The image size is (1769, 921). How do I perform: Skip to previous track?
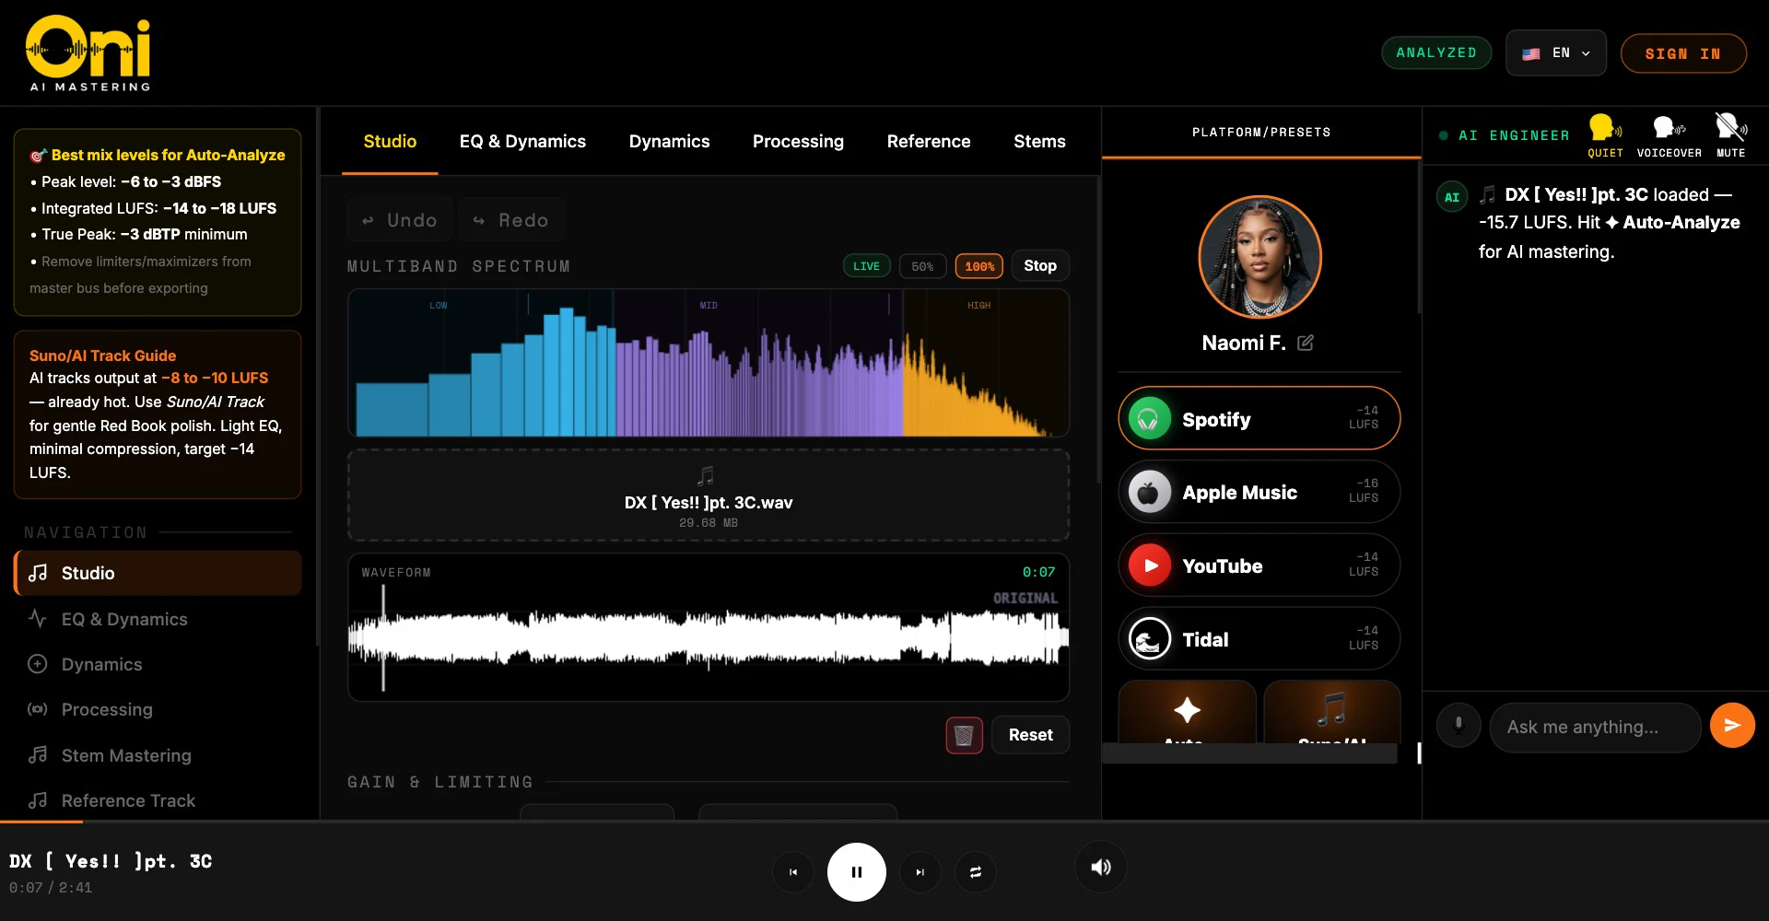(x=792, y=871)
